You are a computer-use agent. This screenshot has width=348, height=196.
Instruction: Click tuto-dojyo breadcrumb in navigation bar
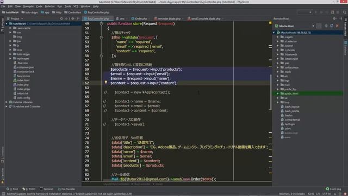point(30,12)
